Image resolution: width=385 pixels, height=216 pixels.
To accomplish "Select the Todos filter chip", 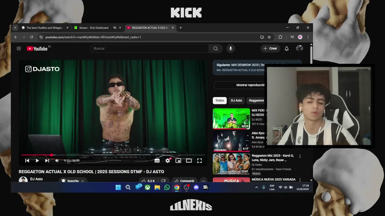I will 220,100.
